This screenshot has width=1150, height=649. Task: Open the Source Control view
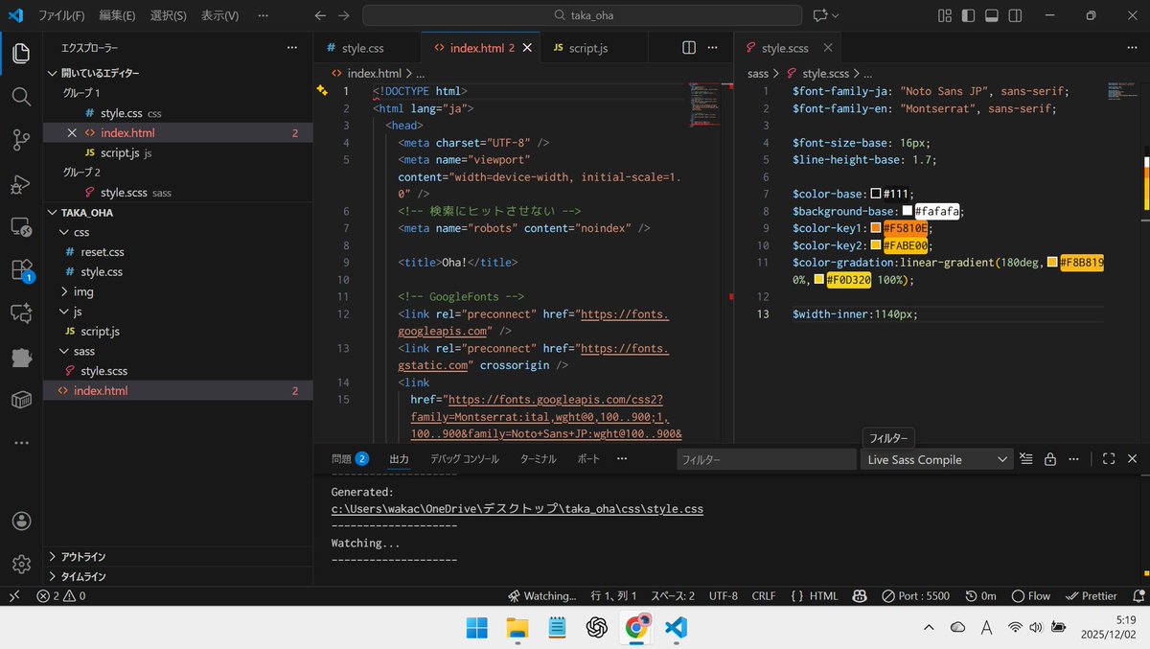pos(21,140)
